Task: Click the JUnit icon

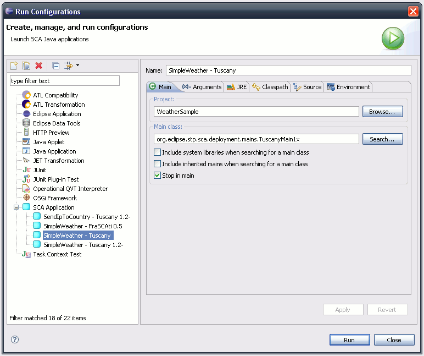Action: [26, 170]
